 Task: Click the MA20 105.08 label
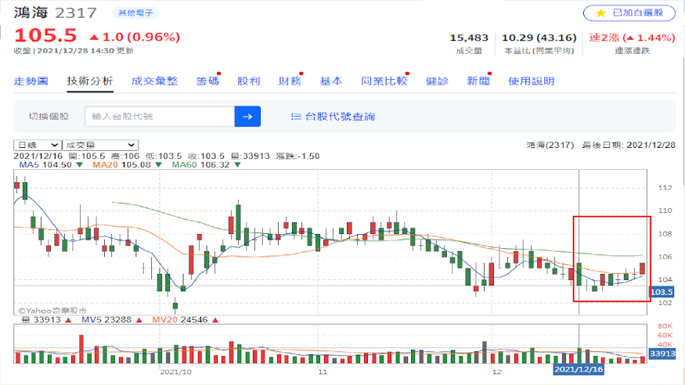(121, 164)
